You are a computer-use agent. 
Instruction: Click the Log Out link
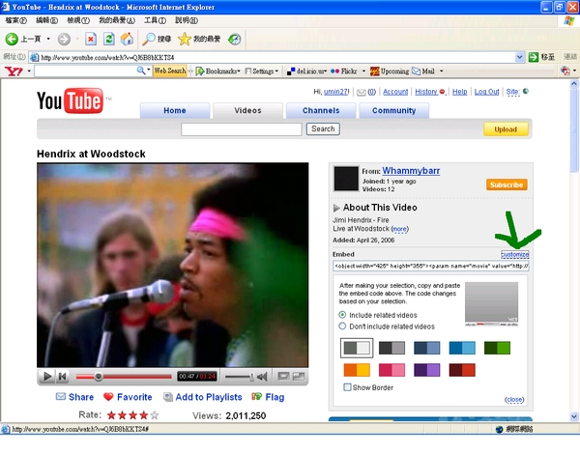click(x=487, y=92)
